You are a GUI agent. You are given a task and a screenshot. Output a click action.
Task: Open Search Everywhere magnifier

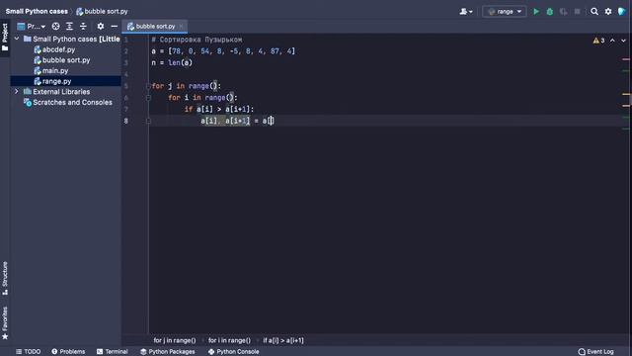594,12
